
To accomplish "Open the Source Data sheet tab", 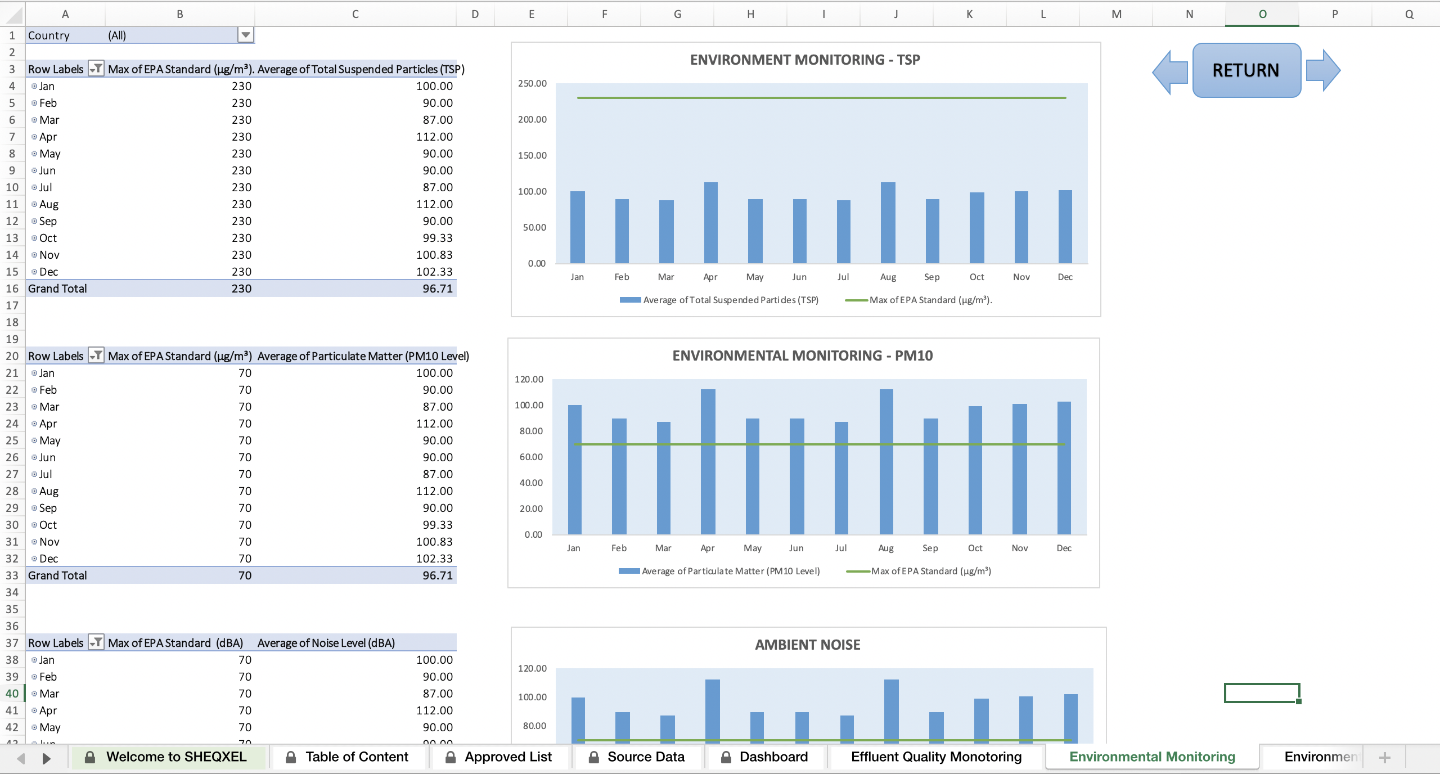I will pos(638,757).
